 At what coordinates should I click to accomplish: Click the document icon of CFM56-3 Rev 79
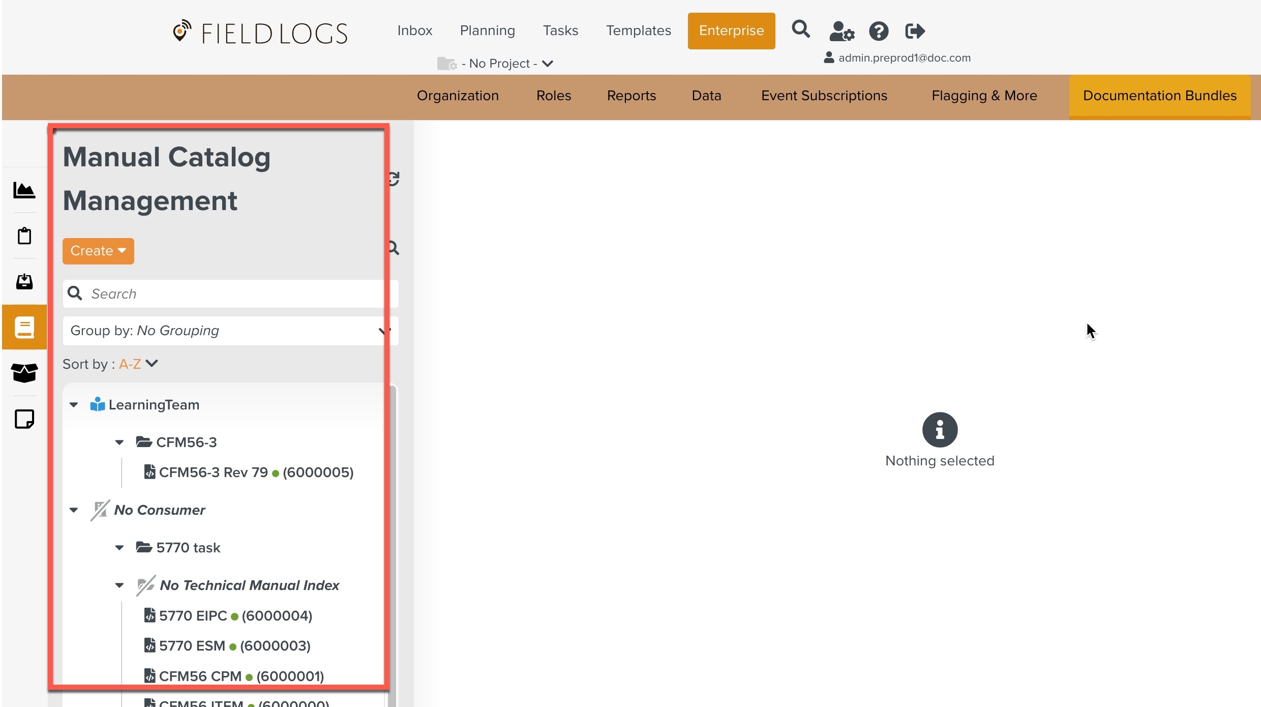pos(149,472)
